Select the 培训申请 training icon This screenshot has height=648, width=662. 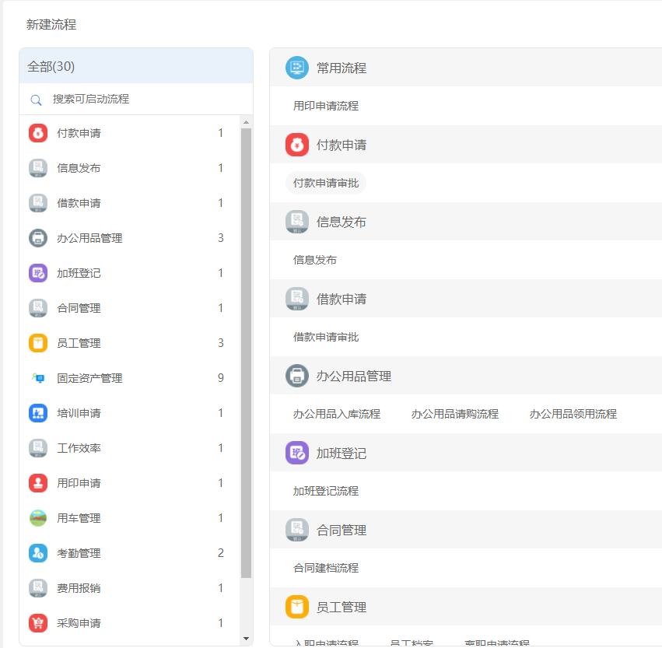[37, 412]
